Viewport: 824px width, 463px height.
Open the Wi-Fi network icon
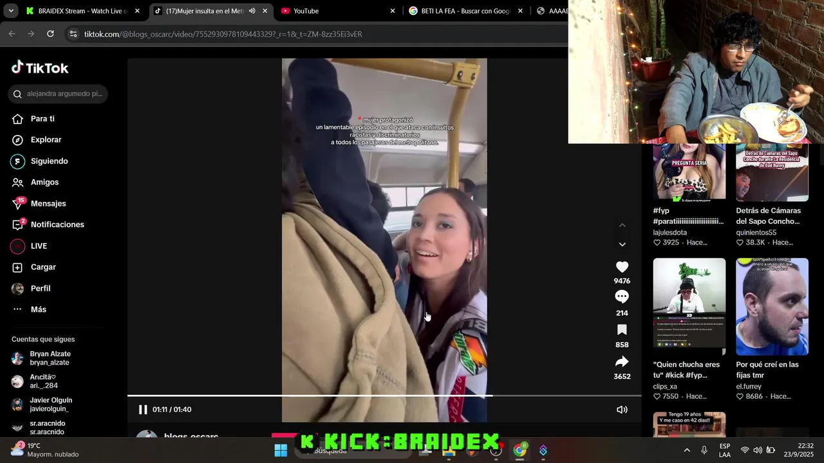[x=745, y=450]
